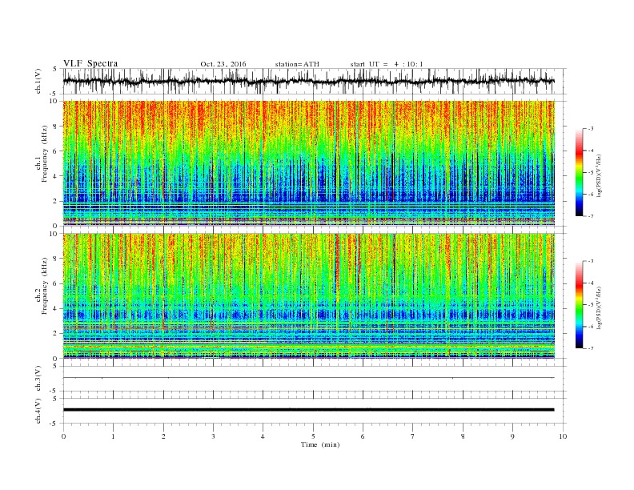Viewport: 634px width, 490px height.
Task: Select the "Oct. 23, 2016" date text
Action: [223, 64]
